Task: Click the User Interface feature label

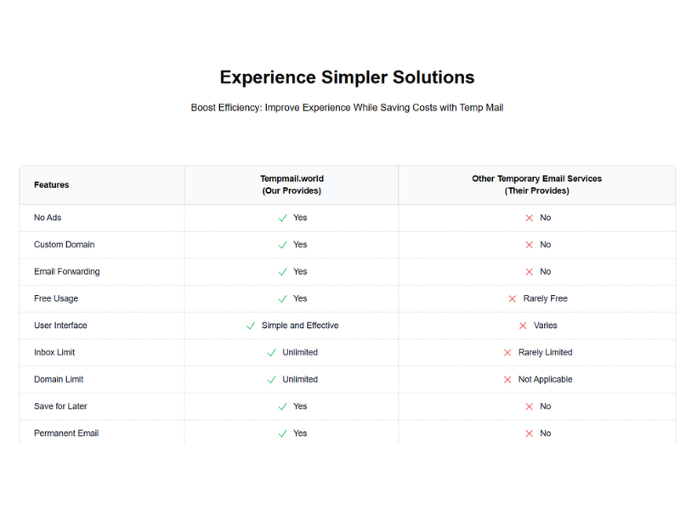Action: pos(60,326)
